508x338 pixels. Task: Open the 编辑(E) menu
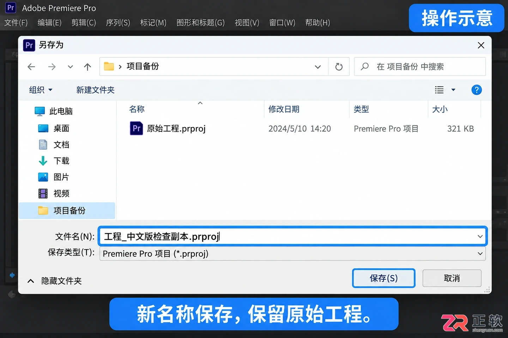49,23
